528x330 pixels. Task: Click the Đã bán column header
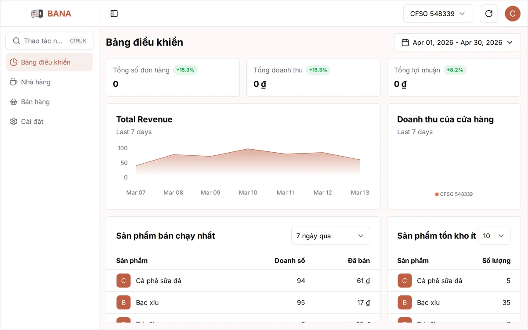click(x=359, y=261)
